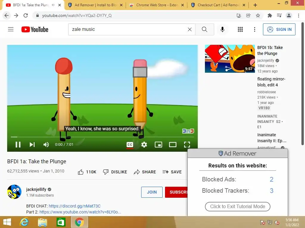Toggle closed captions with the CC button
This screenshot has width=305, height=228.
(130, 145)
